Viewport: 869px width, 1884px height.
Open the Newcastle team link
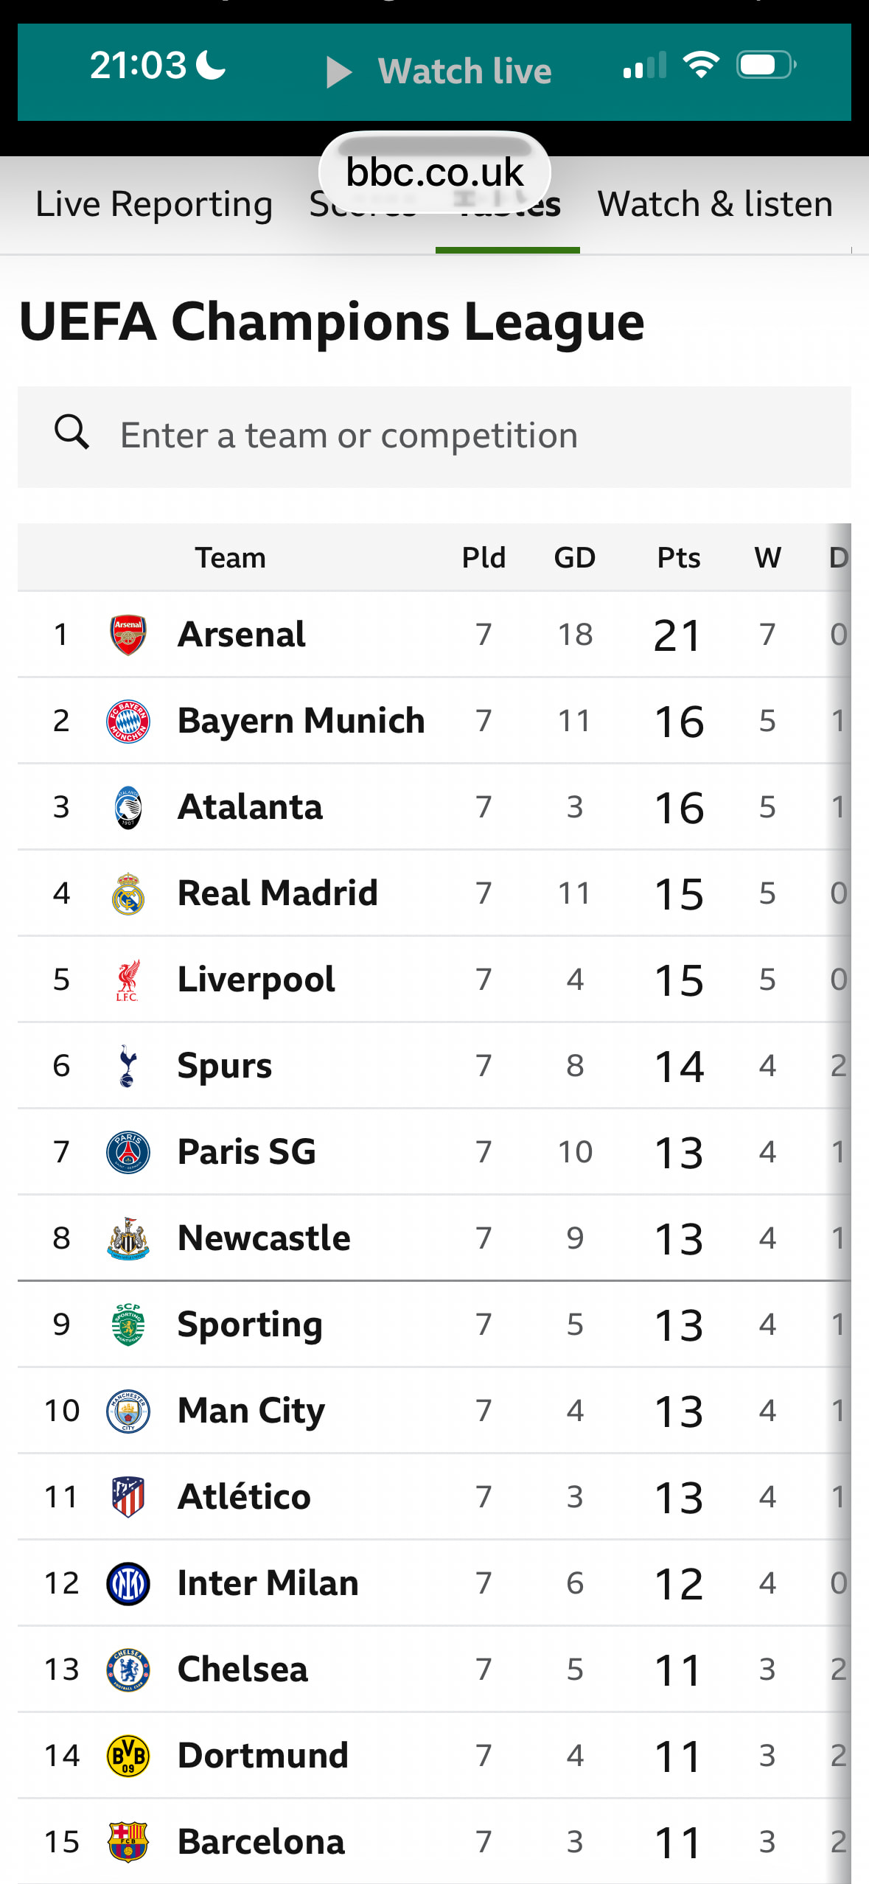click(264, 1238)
